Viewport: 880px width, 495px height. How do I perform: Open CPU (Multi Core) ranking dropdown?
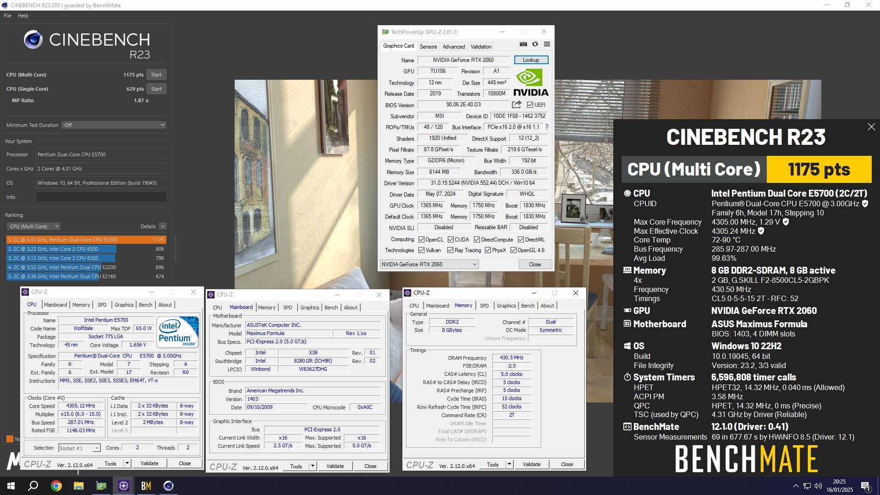point(33,226)
